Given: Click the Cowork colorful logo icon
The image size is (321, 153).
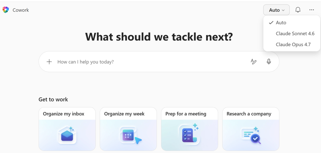Looking at the screenshot, I should (x=6, y=10).
